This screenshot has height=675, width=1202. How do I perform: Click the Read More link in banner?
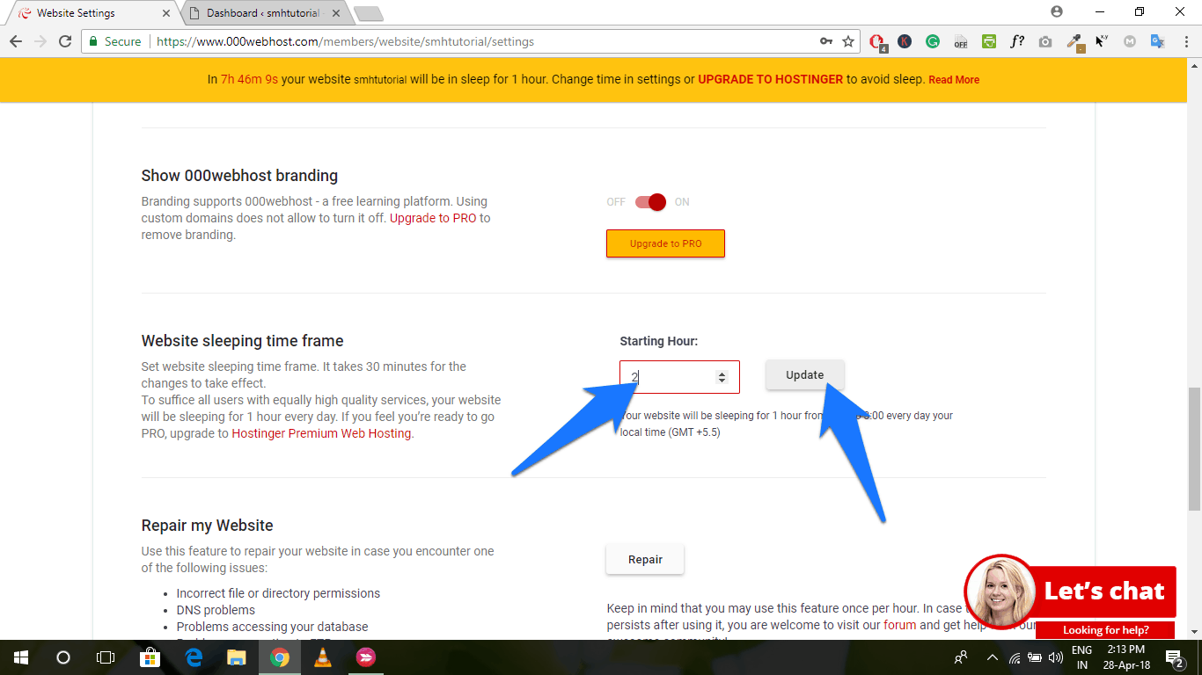point(954,80)
